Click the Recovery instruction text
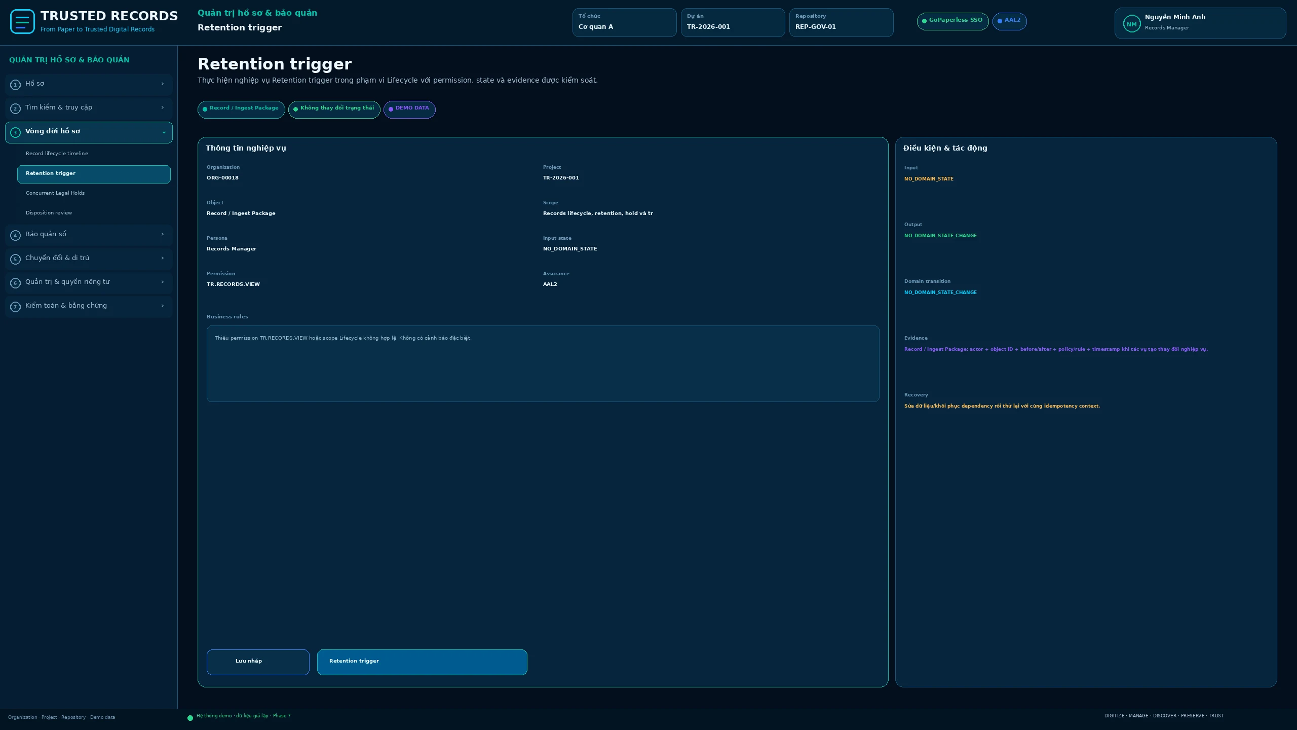 pos(1002,406)
